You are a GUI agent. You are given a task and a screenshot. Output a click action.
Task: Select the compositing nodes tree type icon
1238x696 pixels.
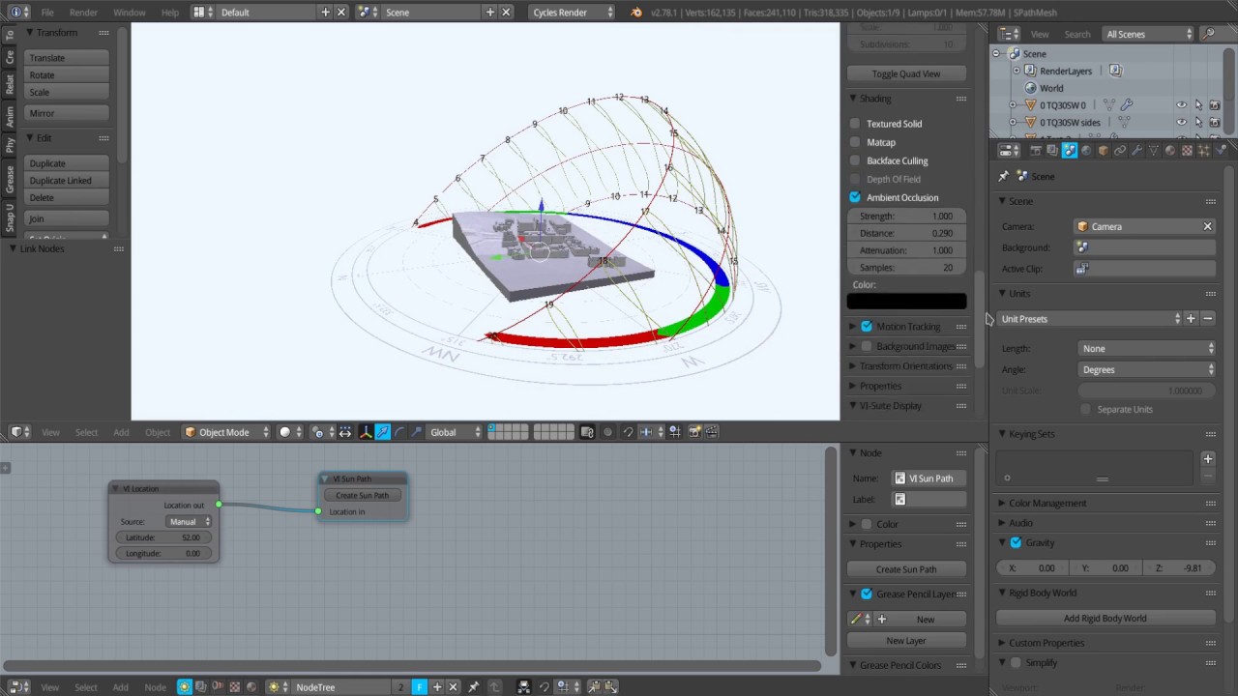200,687
